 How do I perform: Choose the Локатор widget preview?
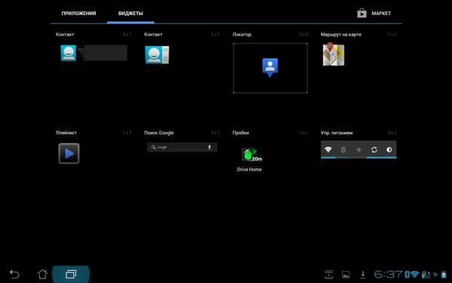(270, 68)
